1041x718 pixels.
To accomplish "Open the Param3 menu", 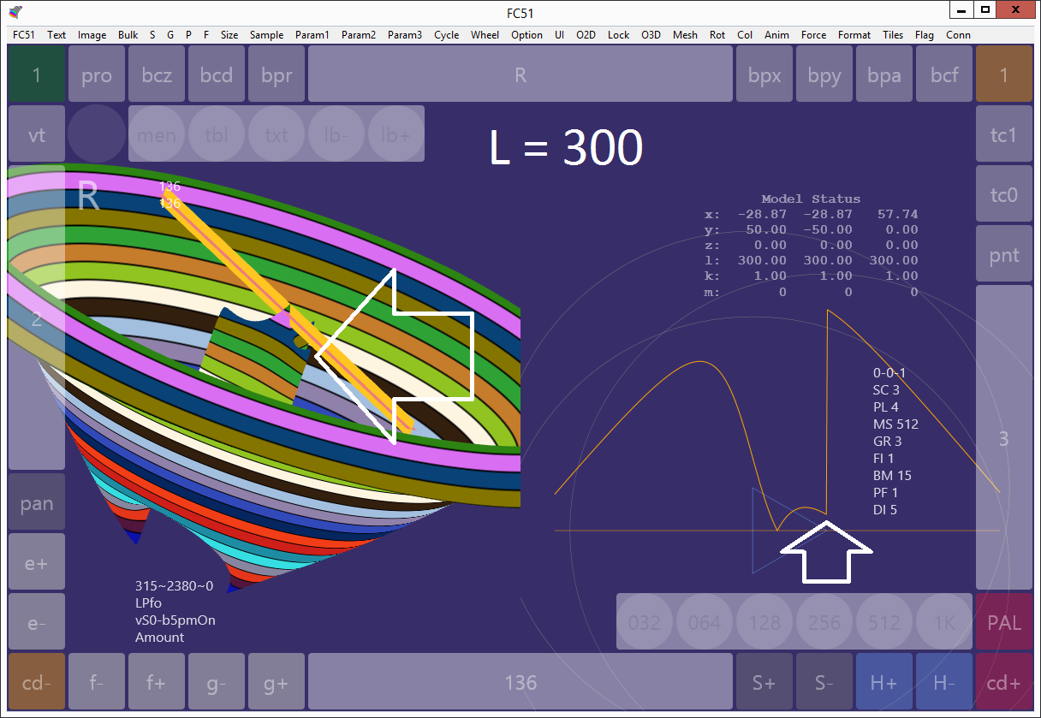I will (x=405, y=35).
